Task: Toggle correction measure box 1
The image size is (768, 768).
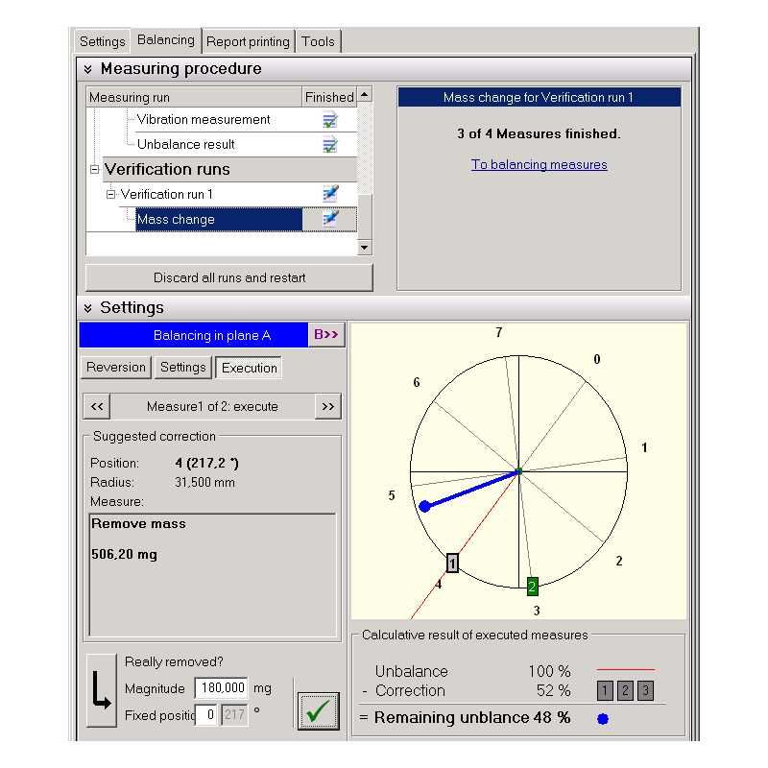Action: [x=605, y=690]
